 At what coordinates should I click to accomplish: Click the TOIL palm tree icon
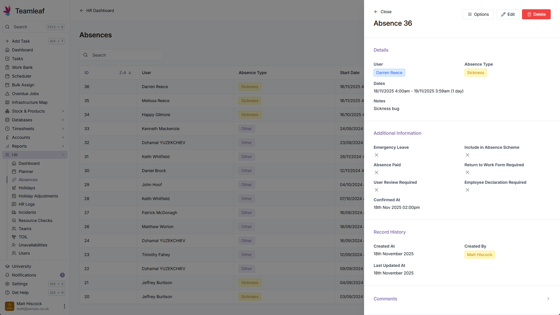coord(14,237)
